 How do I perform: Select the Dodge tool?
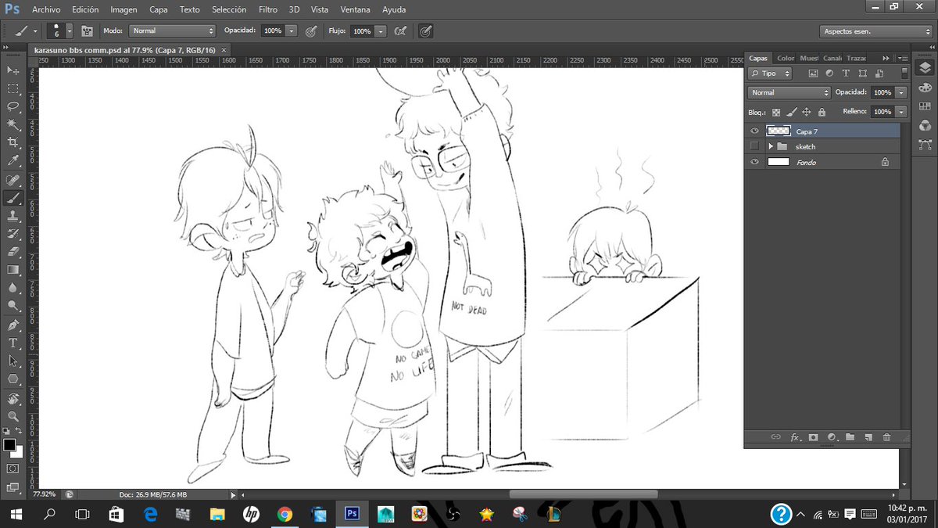pyautogui.click(x=13, y=306)
